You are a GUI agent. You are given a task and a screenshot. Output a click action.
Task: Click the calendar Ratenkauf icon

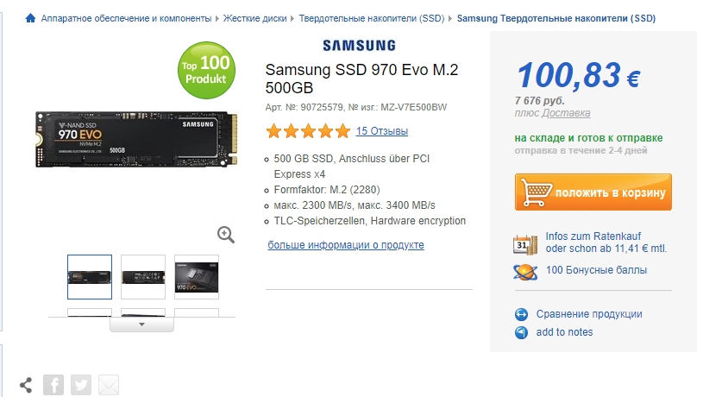(x=525, y=244)
